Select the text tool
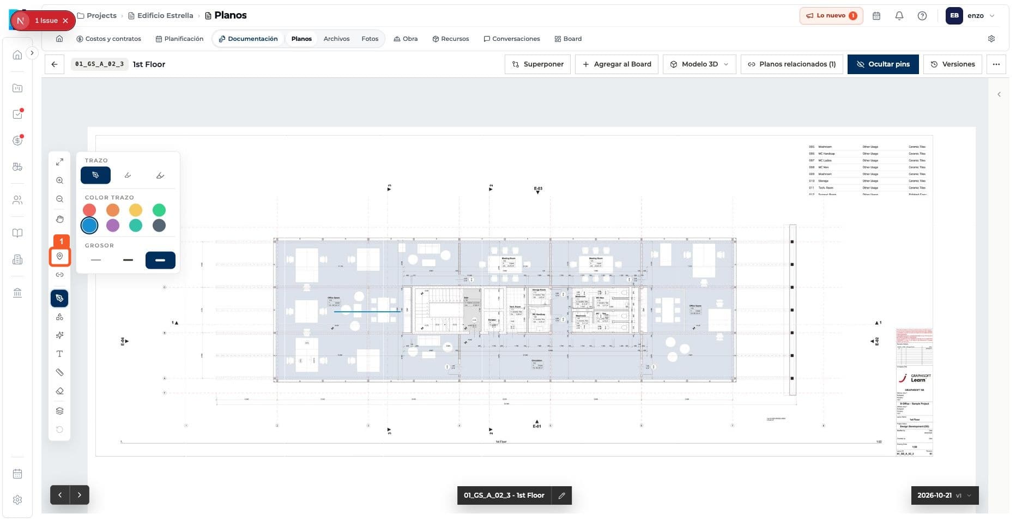 [x=59, y=354]
